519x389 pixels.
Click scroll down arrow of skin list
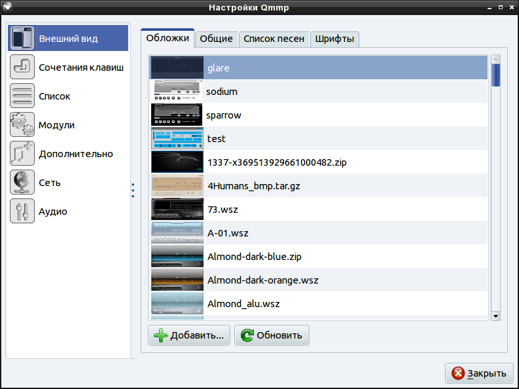[x=495, y=316]
